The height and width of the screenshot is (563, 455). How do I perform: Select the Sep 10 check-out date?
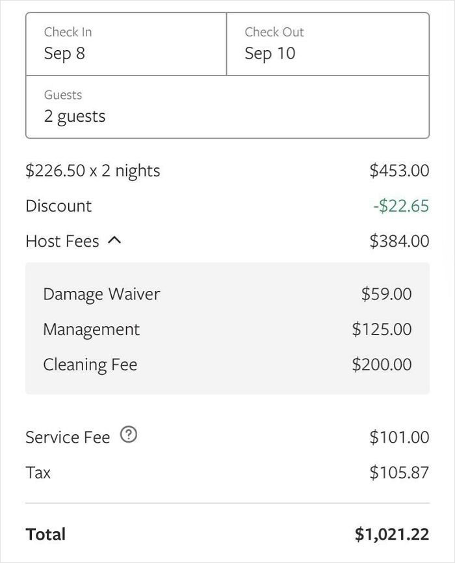click(x=270, y=53)
